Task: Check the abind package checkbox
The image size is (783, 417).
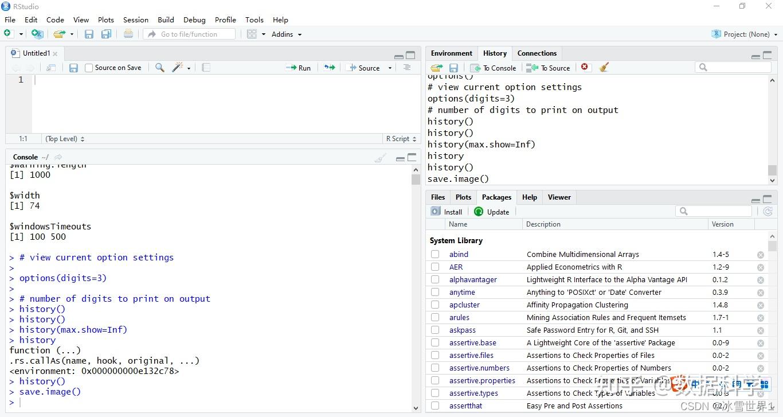Action: pos(435,254)
